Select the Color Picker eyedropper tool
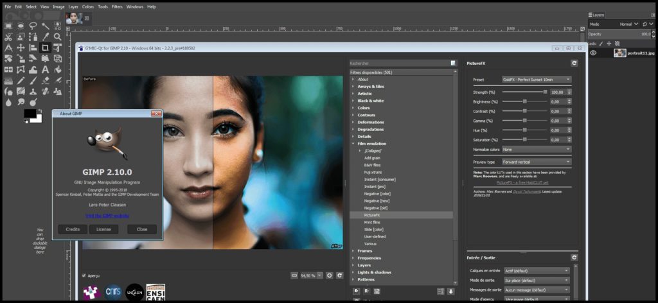This screenshot has height=303, width=658. point(46,37)
